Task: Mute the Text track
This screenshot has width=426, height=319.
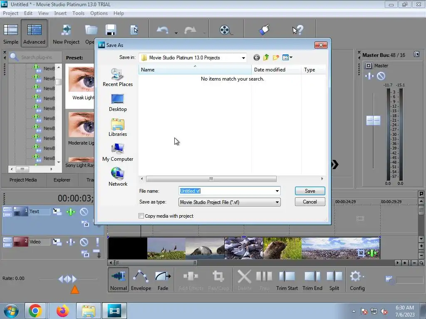Action: [x=84, y=211]
